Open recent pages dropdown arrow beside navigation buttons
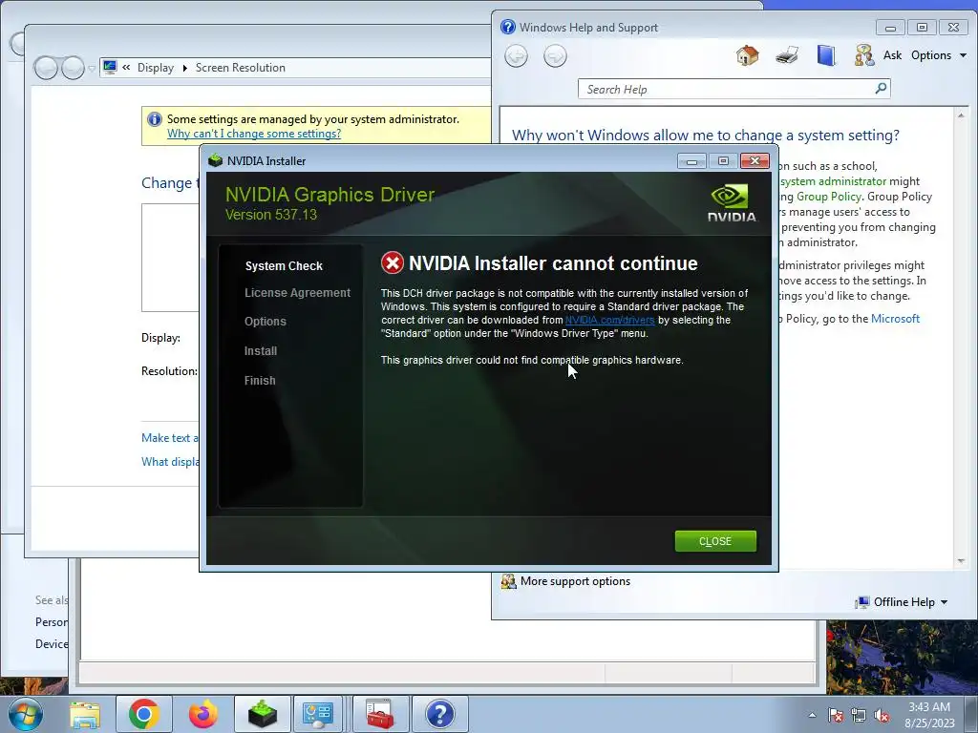This screenshot has width=978, height=733. (92, 68)
